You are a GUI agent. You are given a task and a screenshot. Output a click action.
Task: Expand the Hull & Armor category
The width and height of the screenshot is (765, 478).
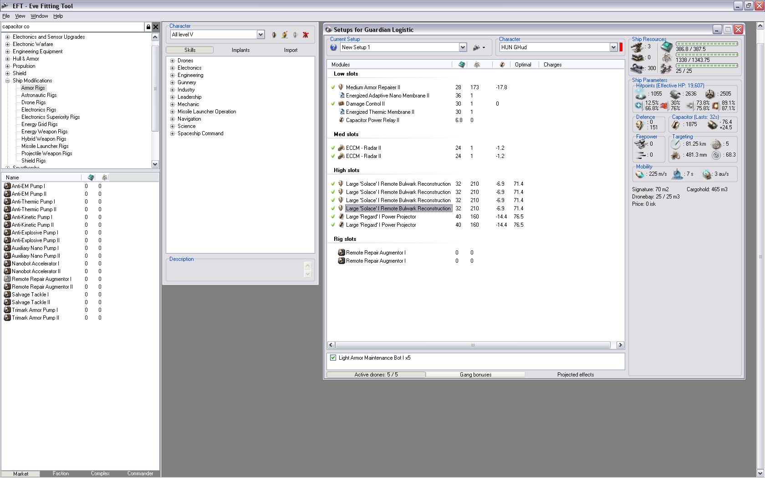tap(7, 59)
